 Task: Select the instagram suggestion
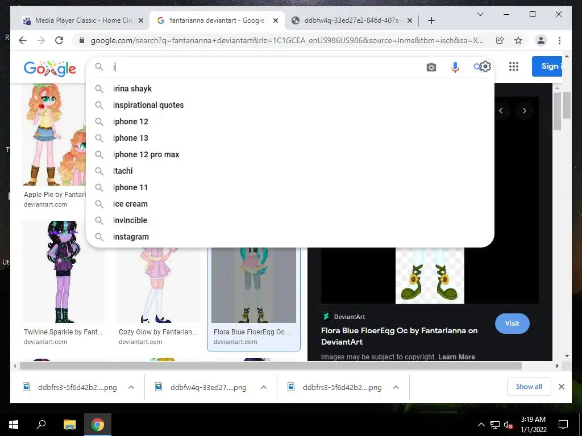(290, 237)
